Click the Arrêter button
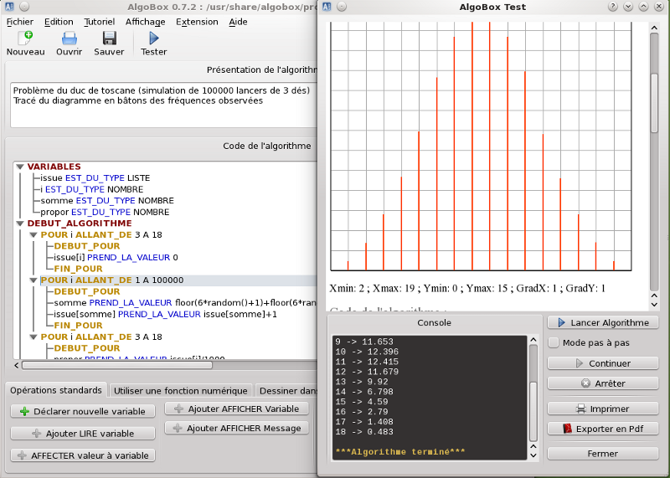670x478 pixels. (x=603, y=383)
